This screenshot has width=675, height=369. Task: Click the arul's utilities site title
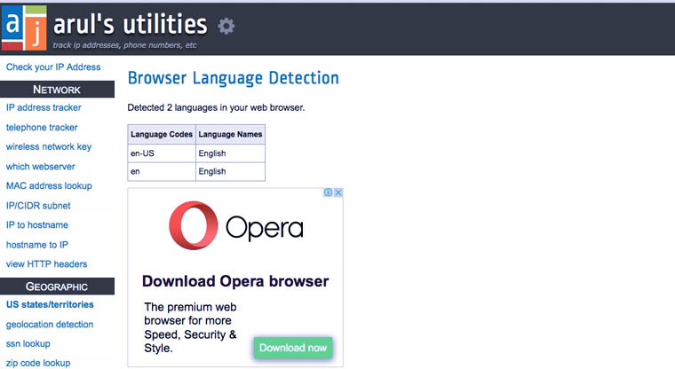pyautogui.click(x=130, y=24)
